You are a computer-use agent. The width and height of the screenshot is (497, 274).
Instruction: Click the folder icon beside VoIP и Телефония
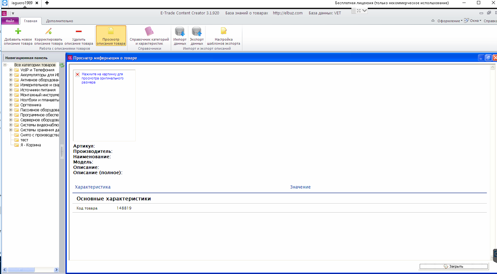coord(16,70)
